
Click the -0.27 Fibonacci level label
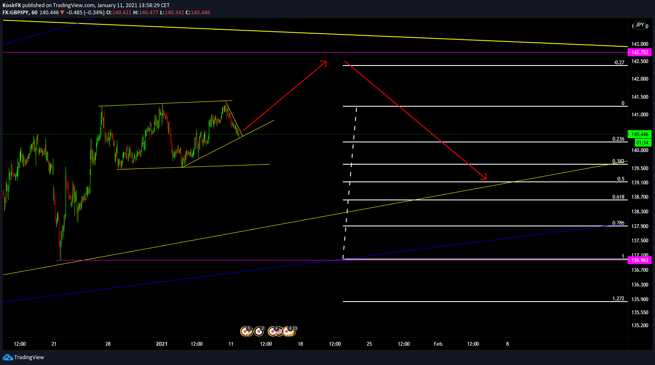click(x=619, y=63)
